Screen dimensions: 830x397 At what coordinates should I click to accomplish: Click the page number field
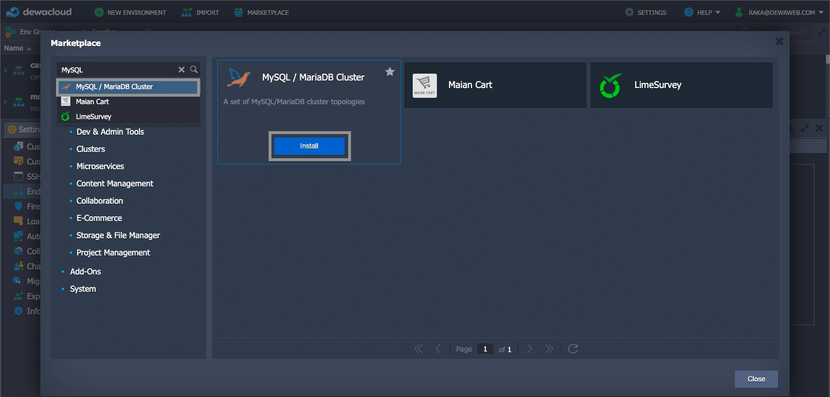[x=485, y=349]
